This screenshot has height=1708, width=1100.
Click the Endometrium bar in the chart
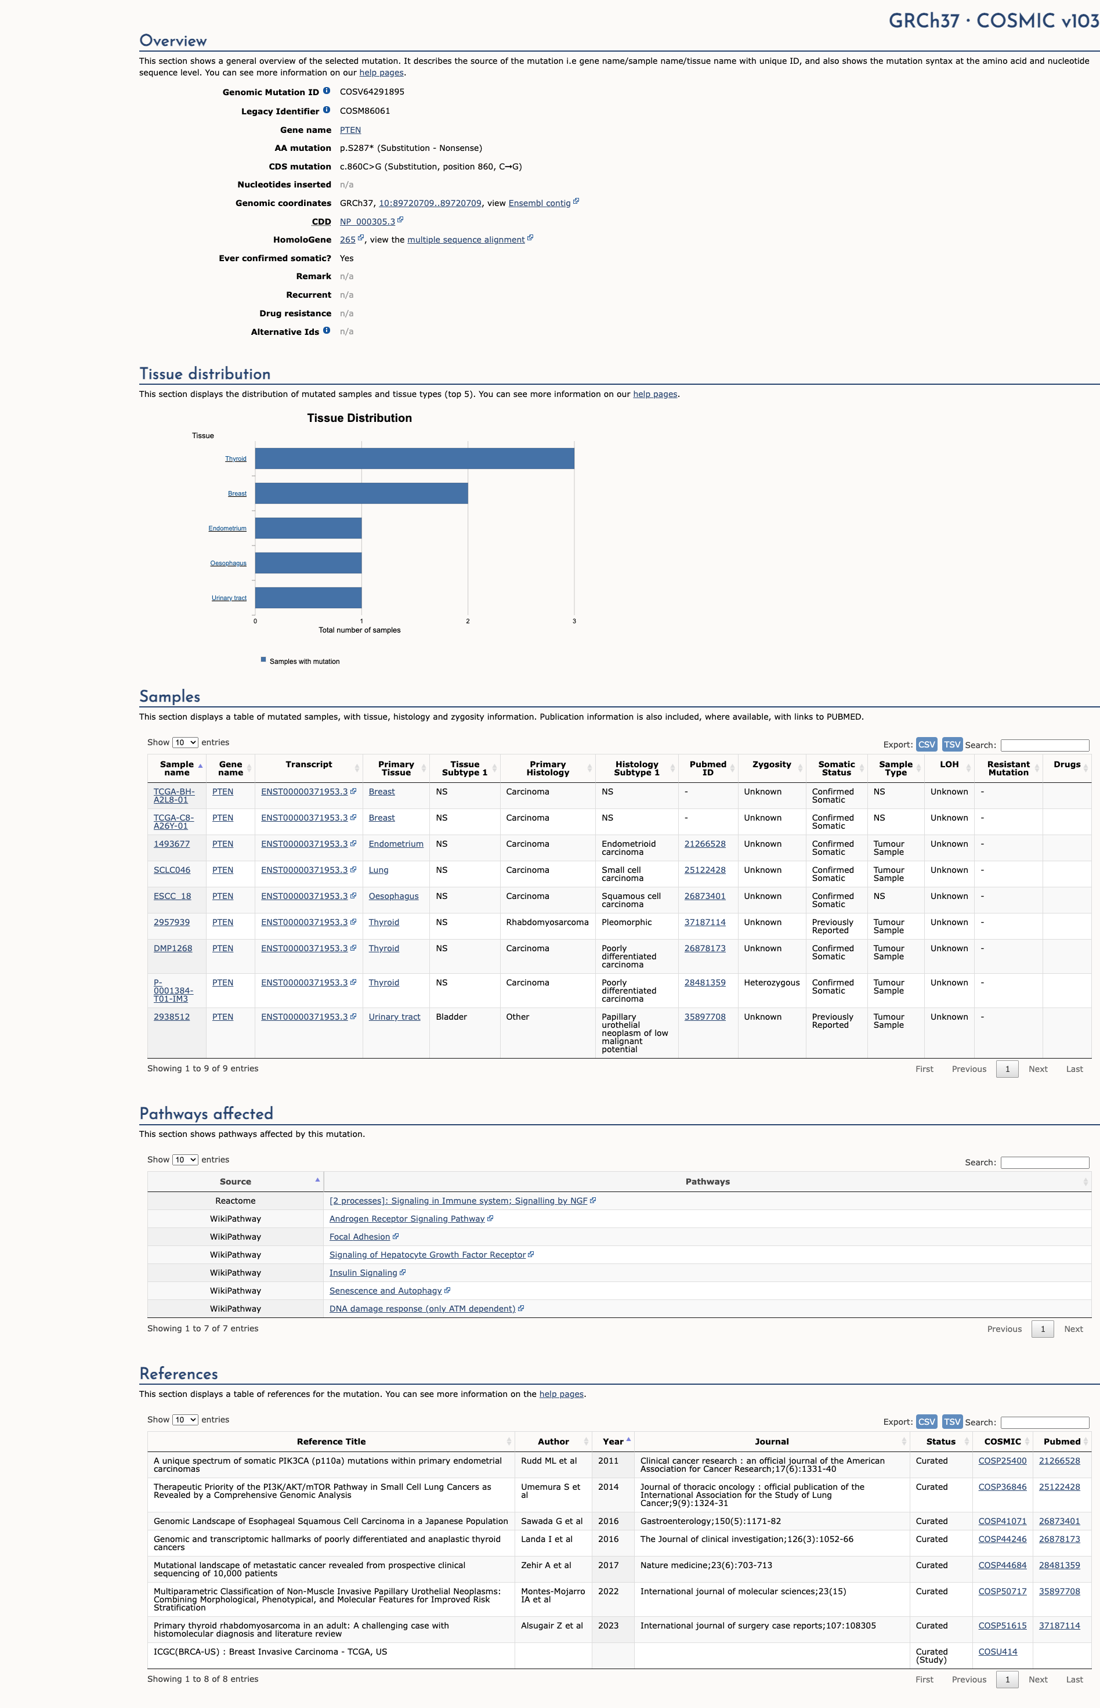(x=308, y=528)
